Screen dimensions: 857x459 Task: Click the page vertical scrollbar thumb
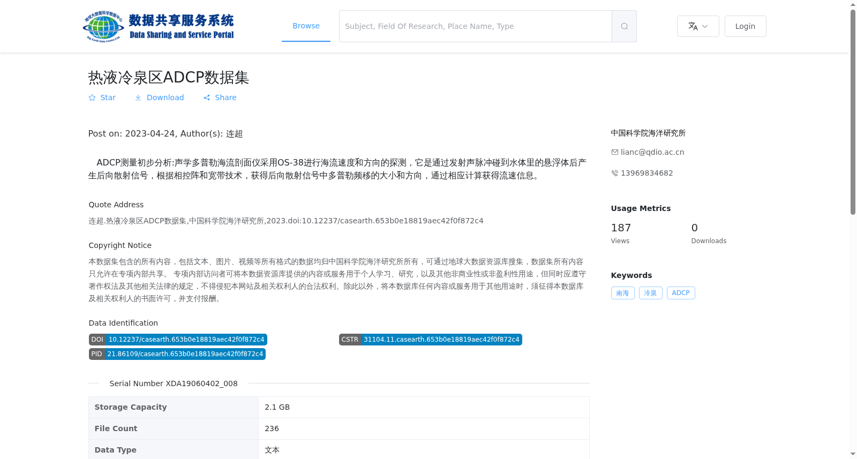pos(853,112)
